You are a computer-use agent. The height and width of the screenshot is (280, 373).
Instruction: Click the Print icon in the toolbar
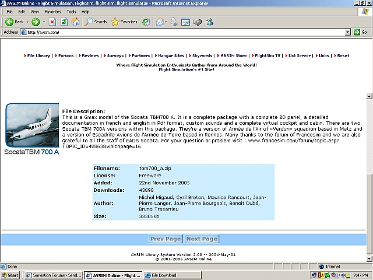coord(174,22)
